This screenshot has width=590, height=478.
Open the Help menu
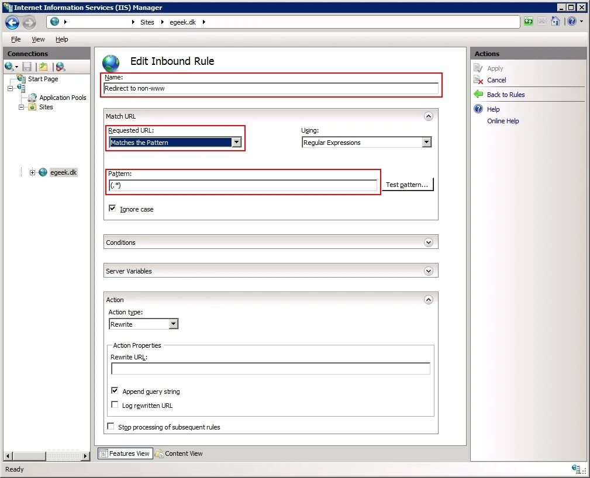click(62, 39)
